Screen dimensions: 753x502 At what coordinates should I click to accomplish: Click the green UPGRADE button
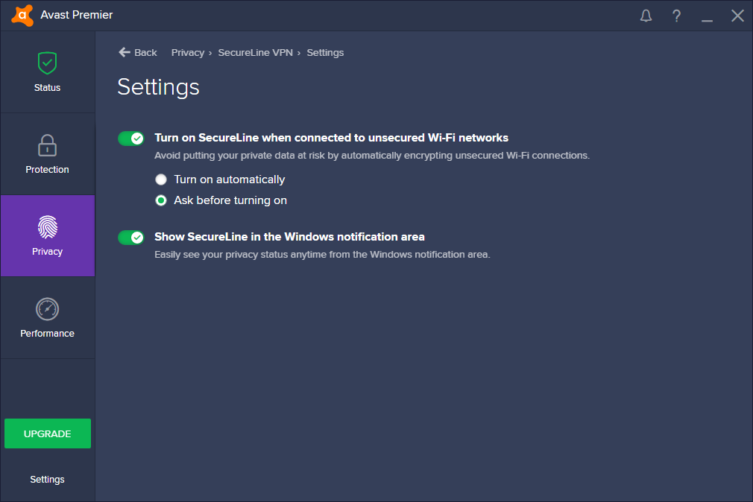pos(48,433)
